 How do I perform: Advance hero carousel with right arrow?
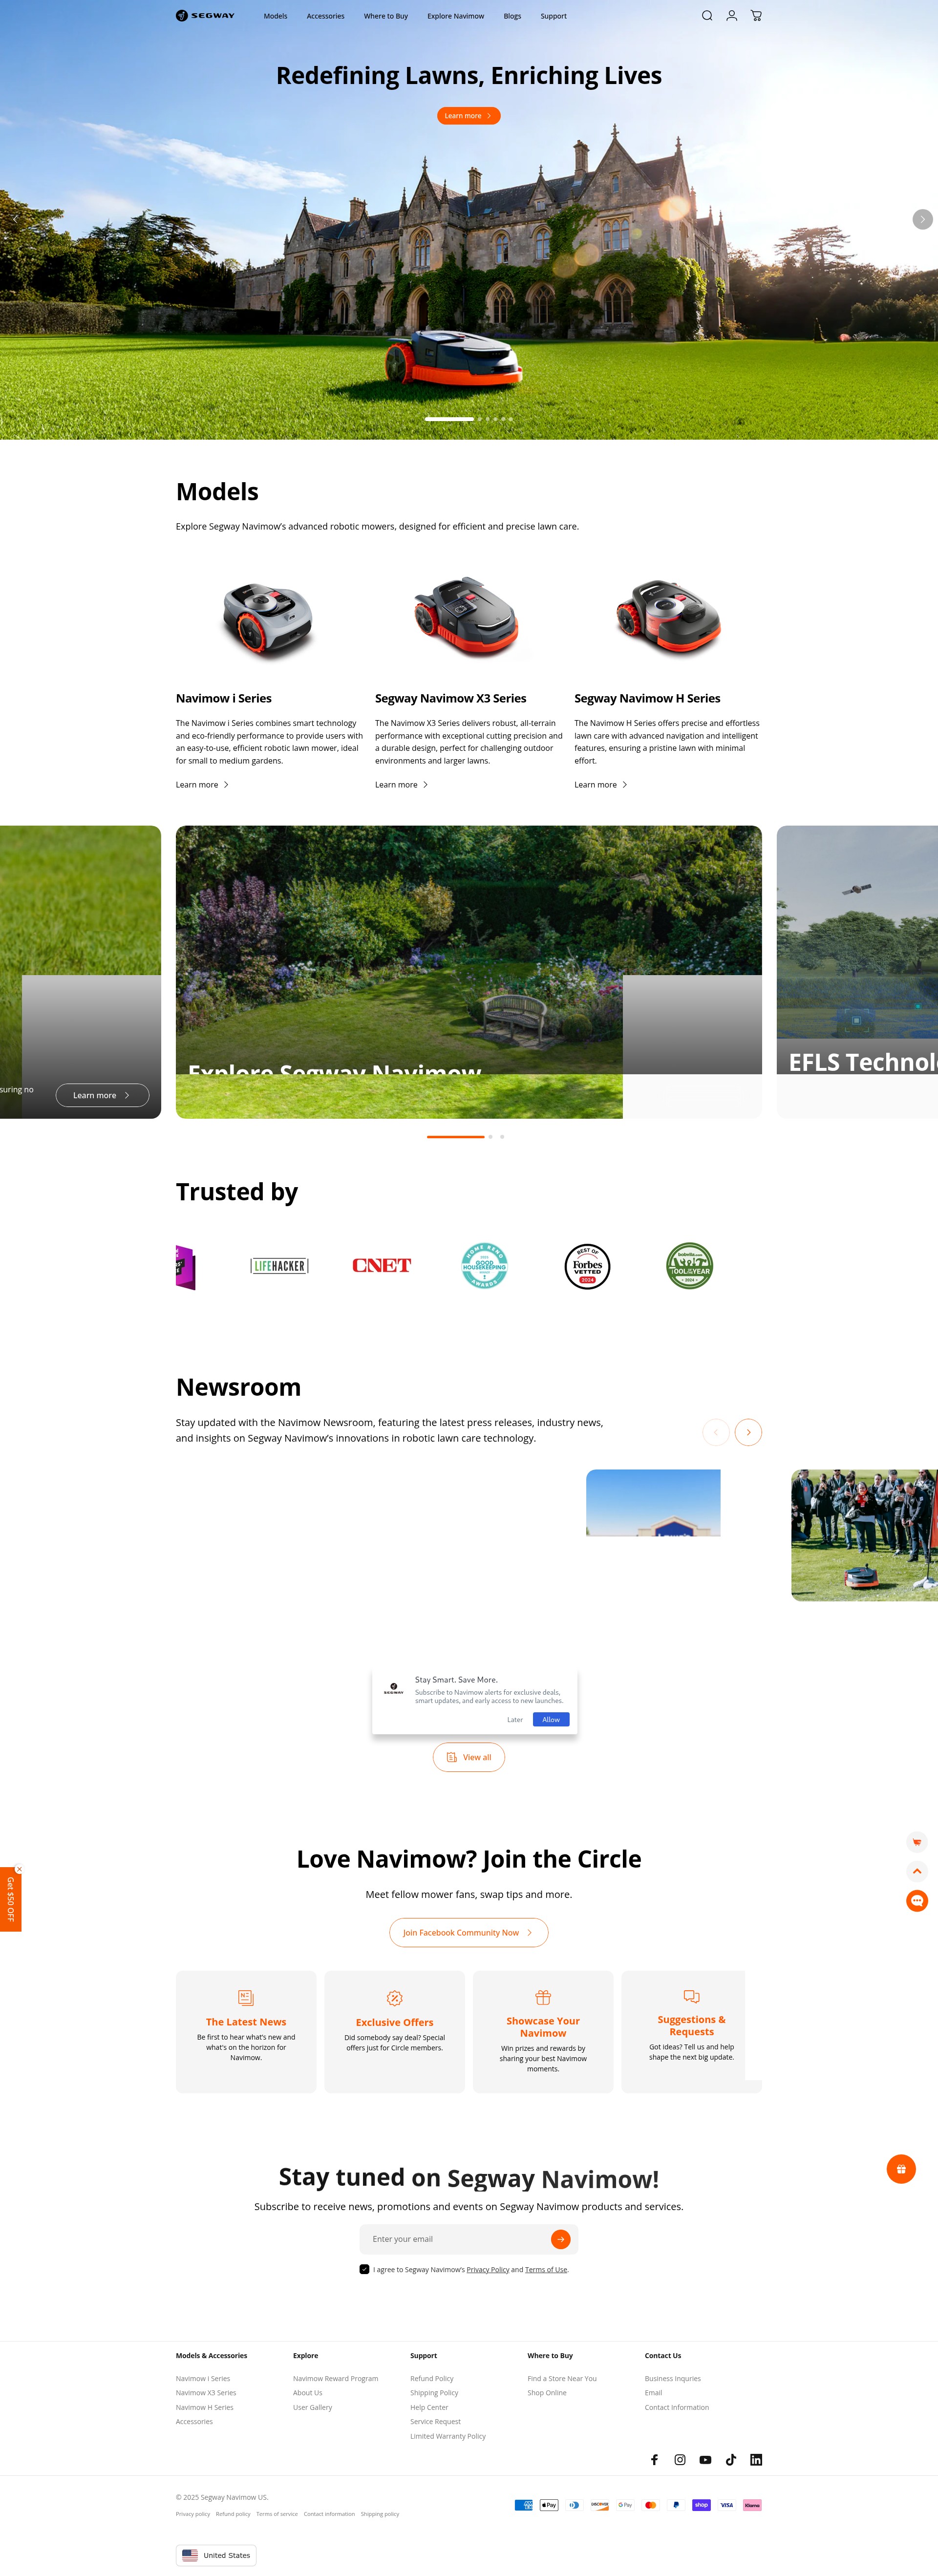[922, 219]
